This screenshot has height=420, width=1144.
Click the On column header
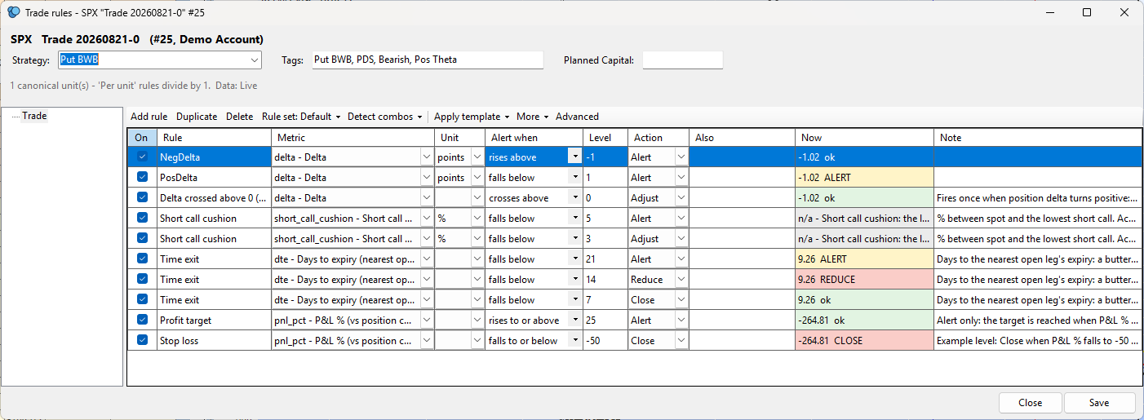[142, 138]
